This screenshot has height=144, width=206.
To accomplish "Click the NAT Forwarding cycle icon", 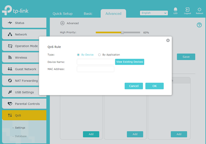I will tap(10, 80).
